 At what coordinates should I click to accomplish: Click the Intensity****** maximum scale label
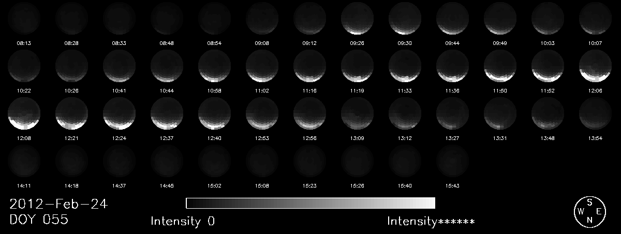tap(431, 222)
